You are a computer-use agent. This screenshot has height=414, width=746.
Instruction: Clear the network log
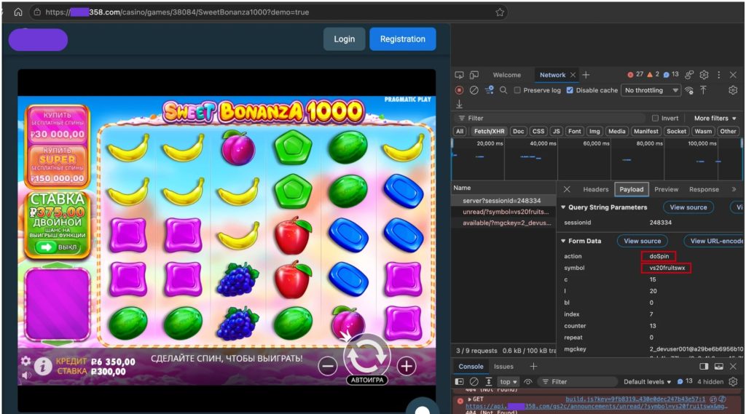coord(474,89)
